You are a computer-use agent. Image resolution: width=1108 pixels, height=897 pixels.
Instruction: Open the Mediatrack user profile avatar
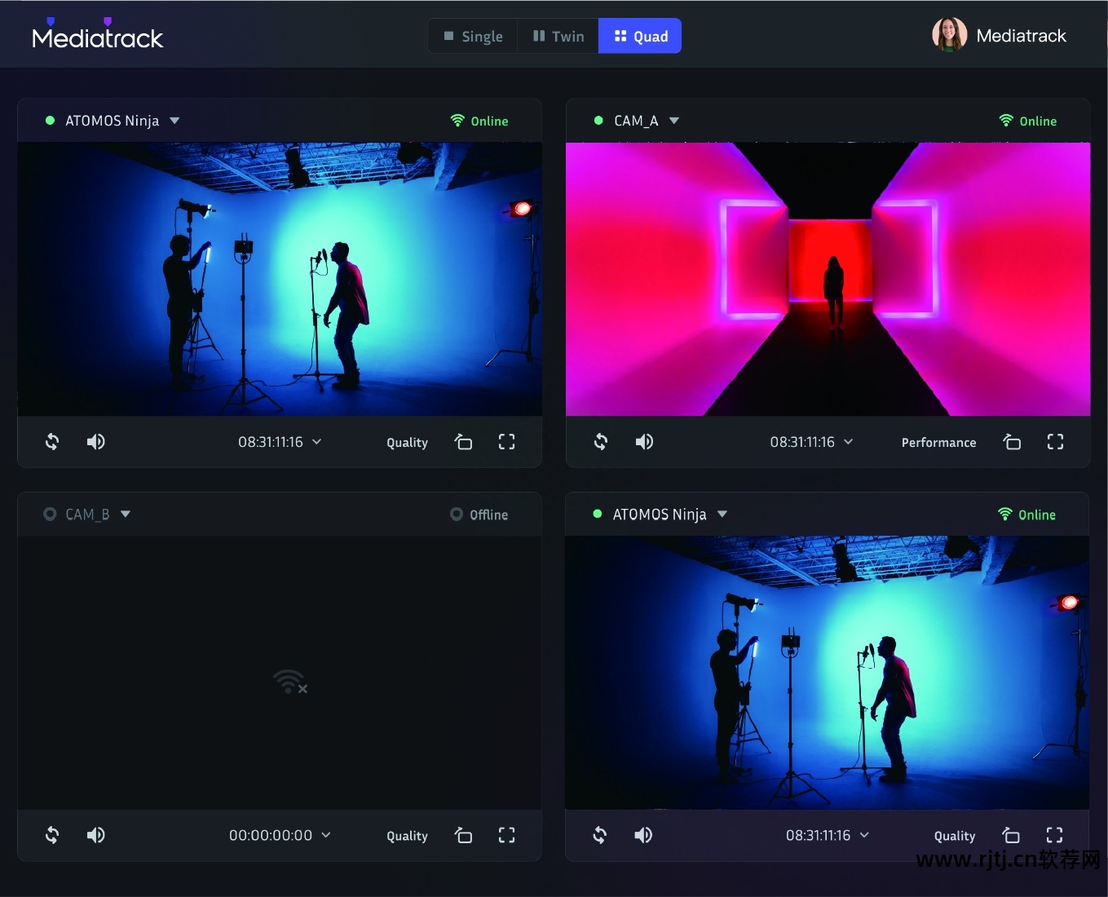[949, 35]
